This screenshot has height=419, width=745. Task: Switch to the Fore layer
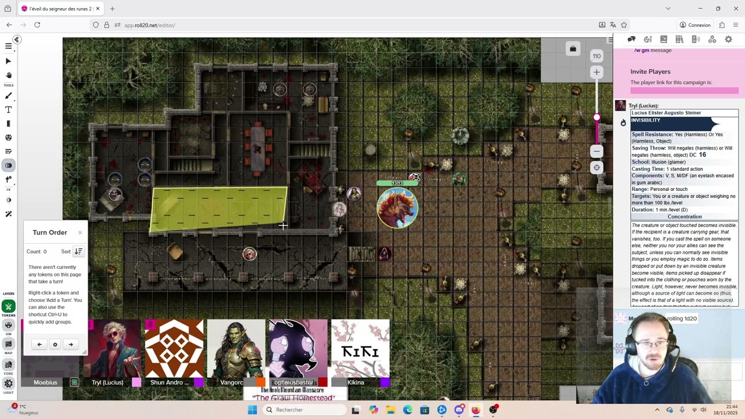point(8,364)
